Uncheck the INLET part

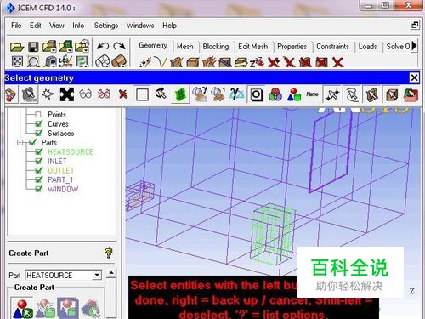(39, 161)
